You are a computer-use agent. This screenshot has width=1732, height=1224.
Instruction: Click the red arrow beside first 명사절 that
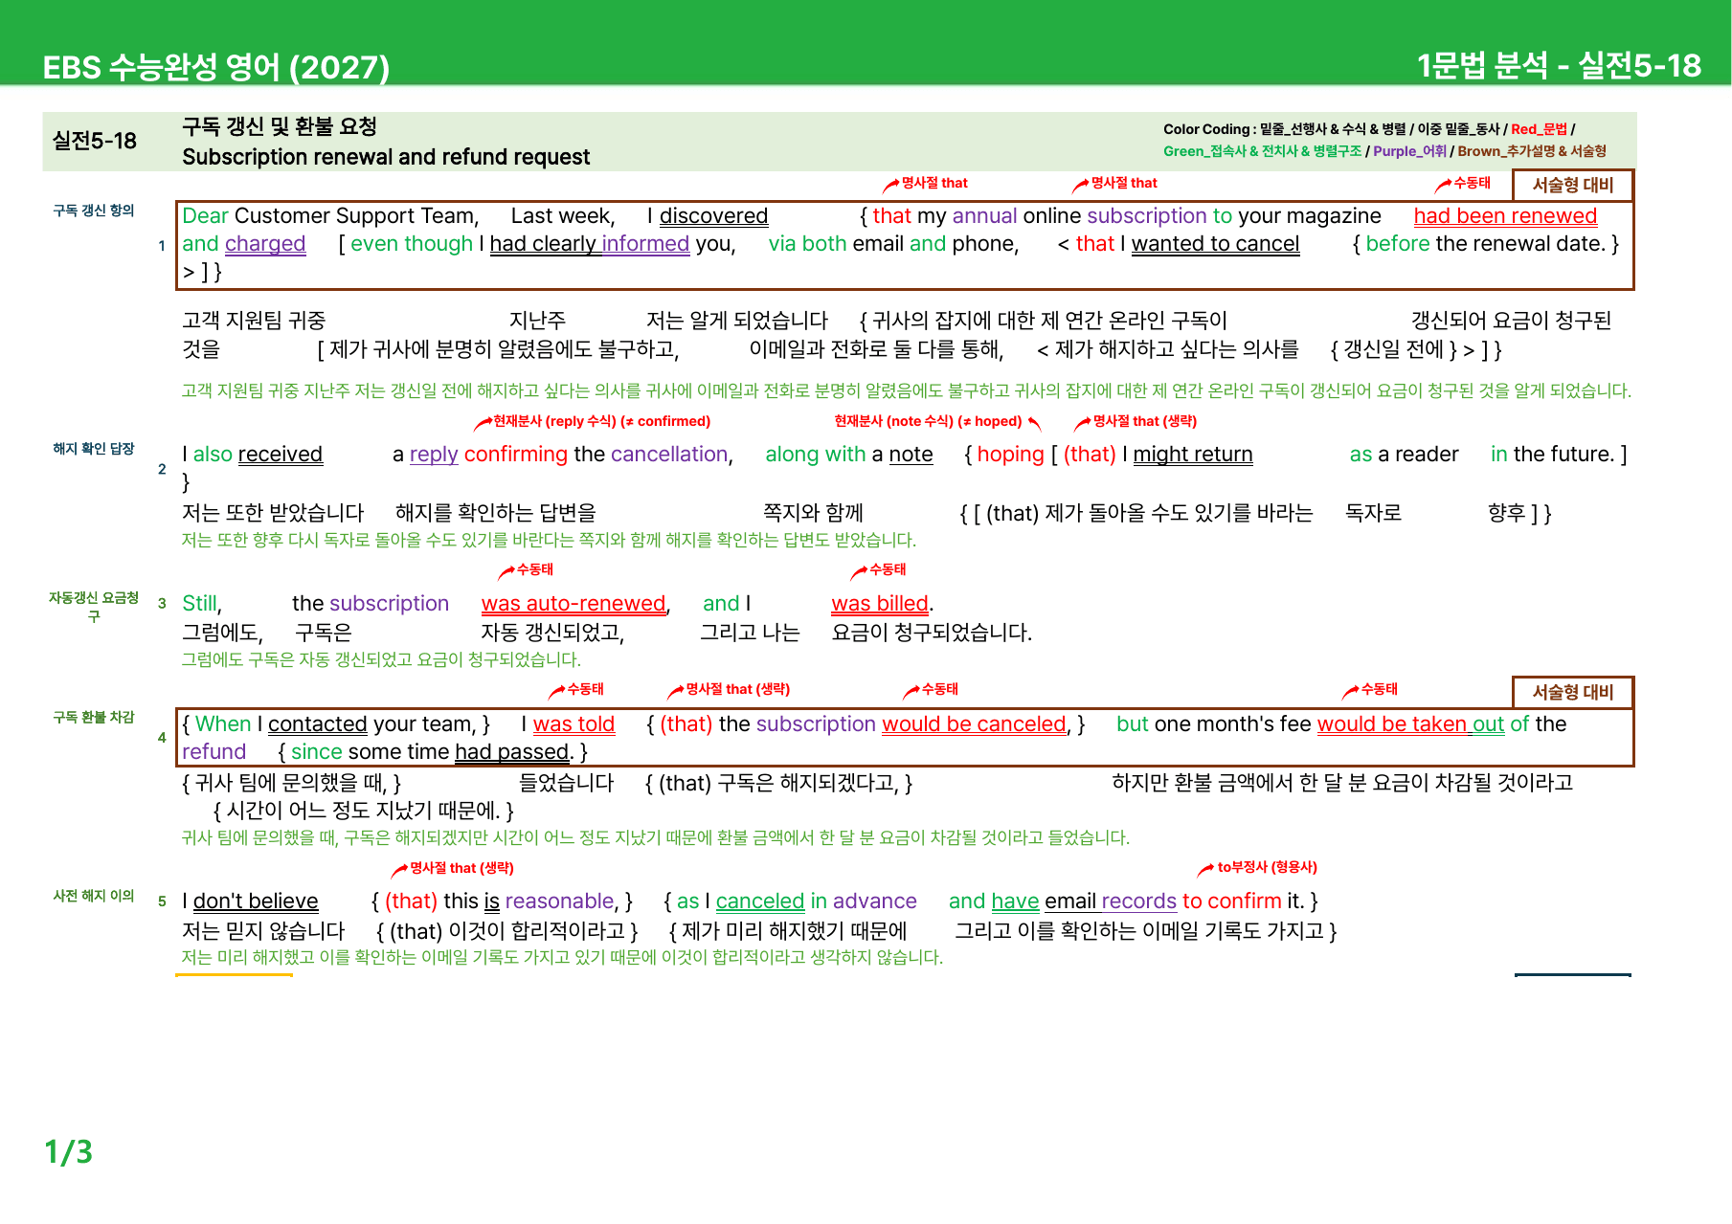890,184
